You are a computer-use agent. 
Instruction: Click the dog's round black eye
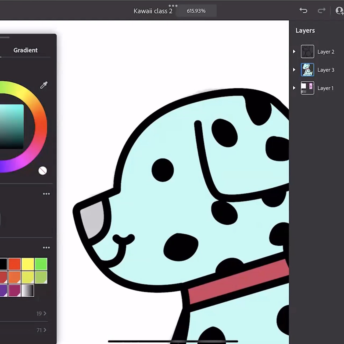163,170
